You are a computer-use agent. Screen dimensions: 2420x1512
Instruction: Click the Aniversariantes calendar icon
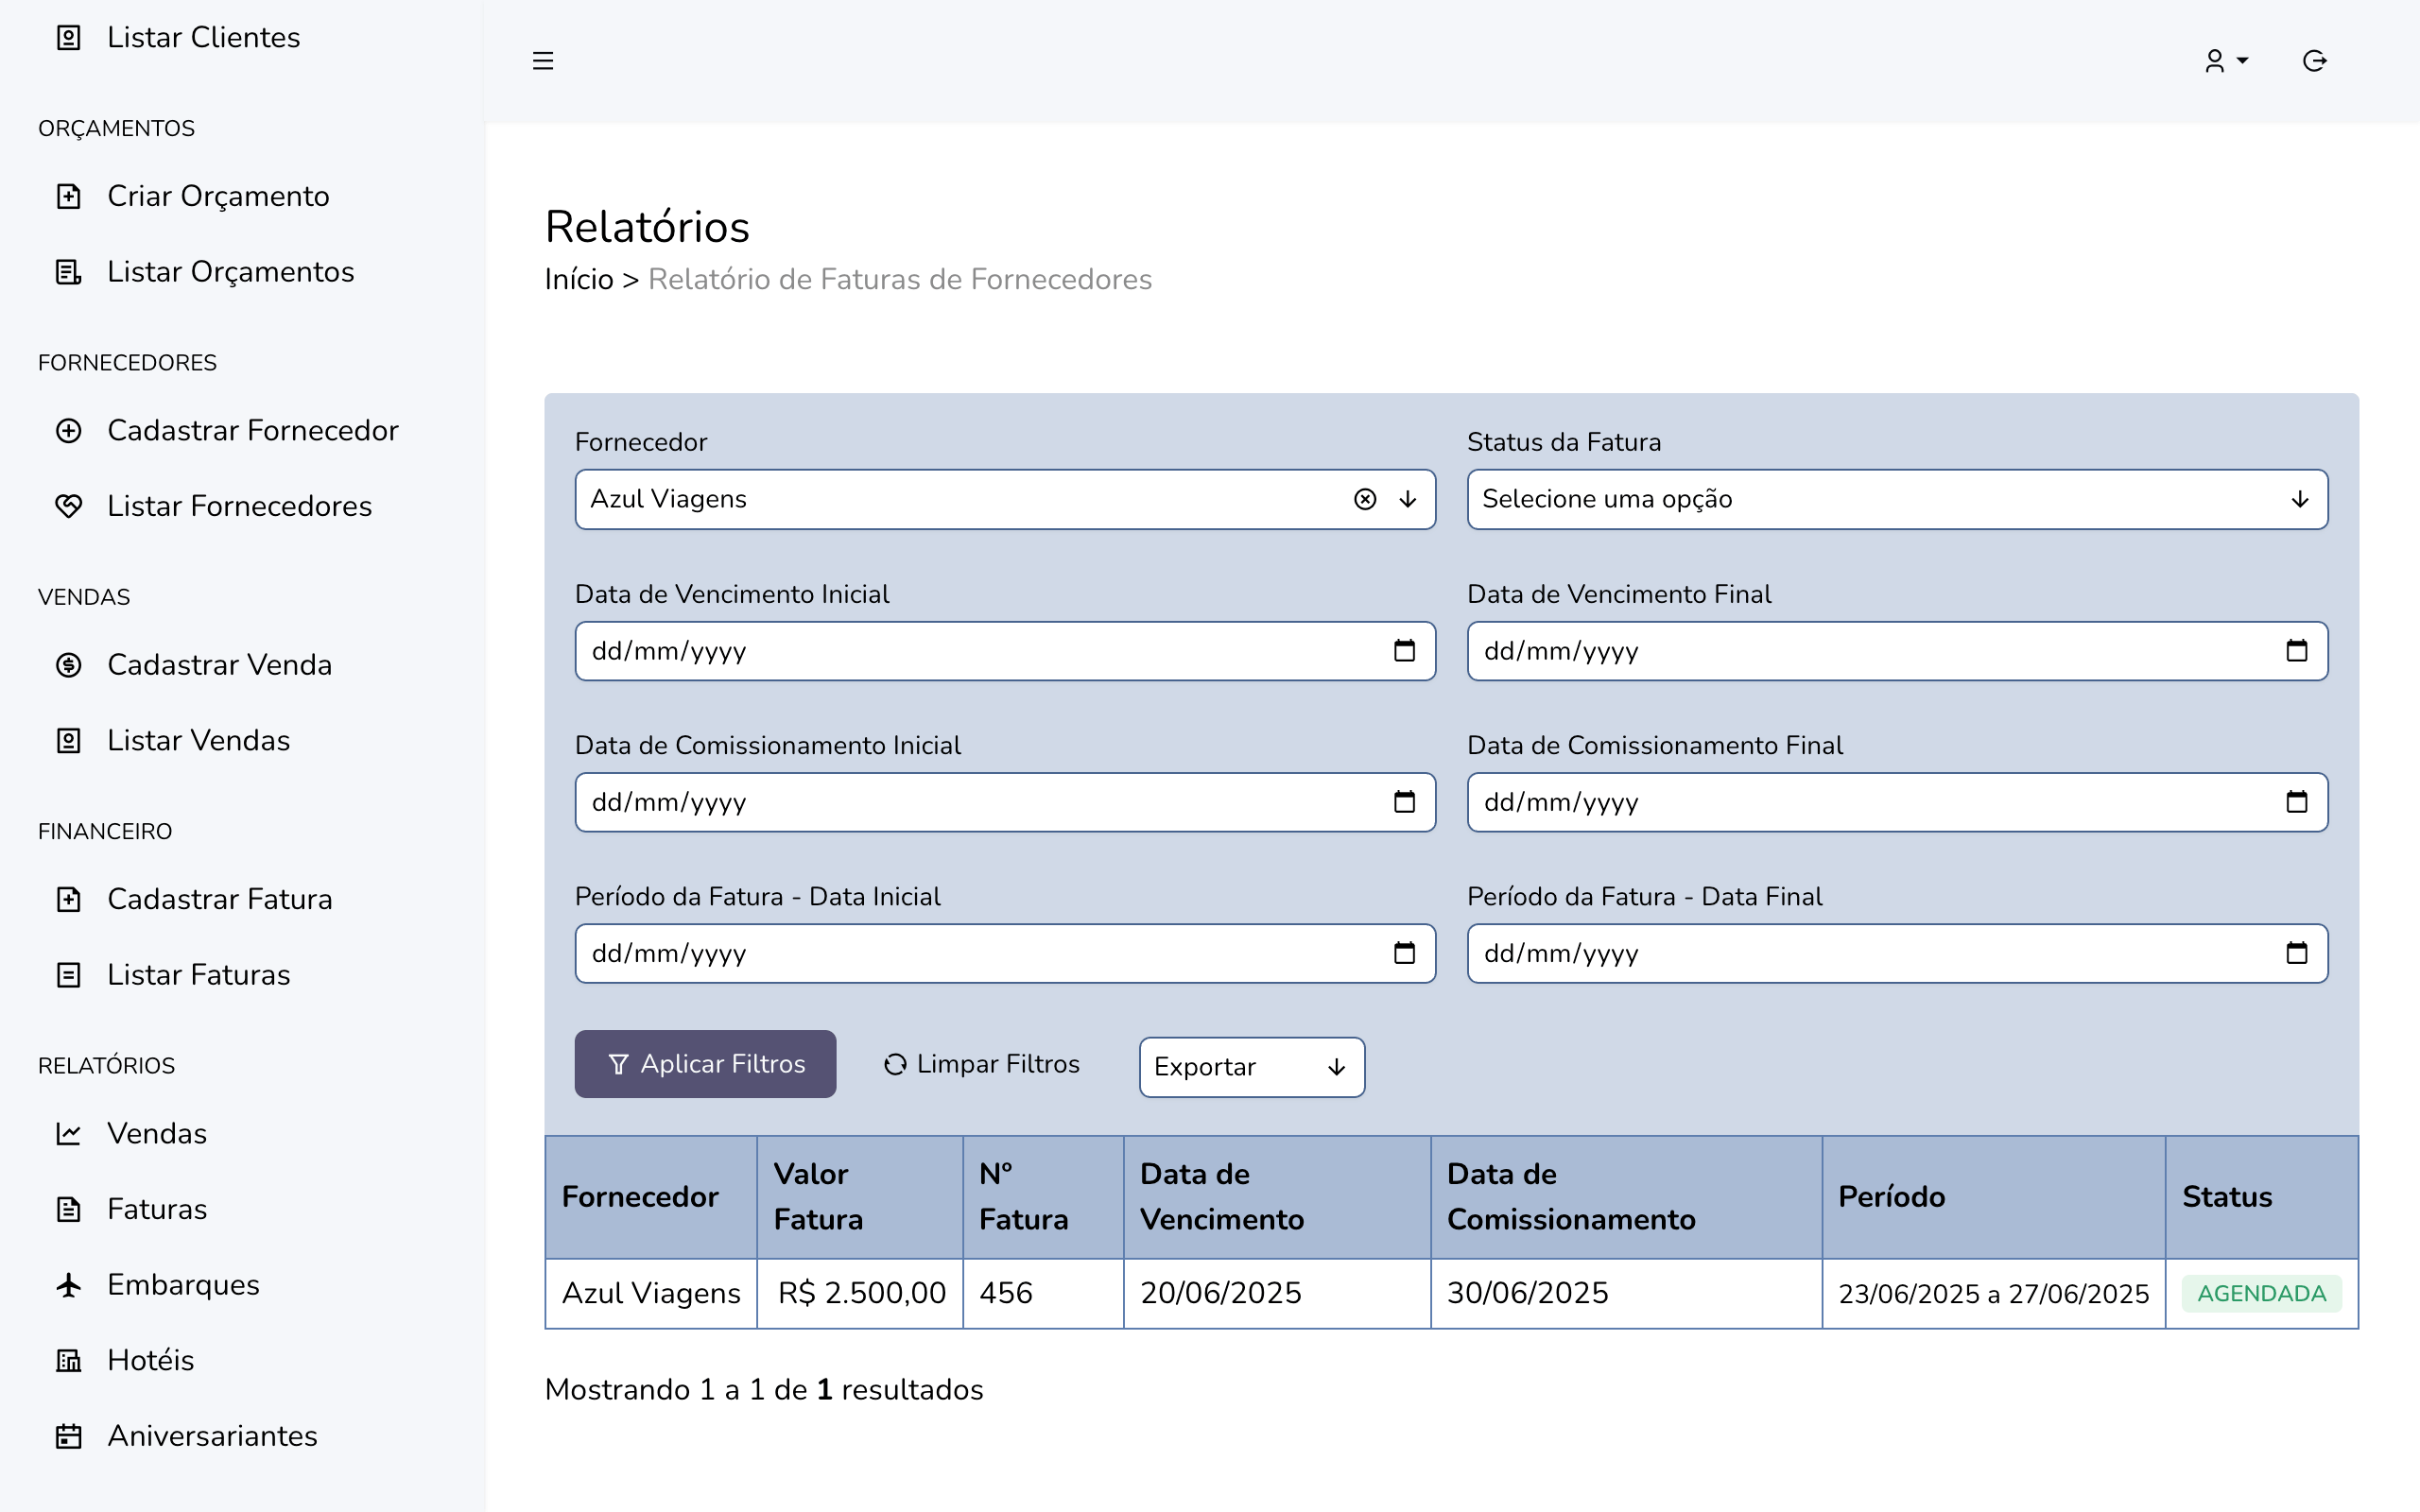68,1436
